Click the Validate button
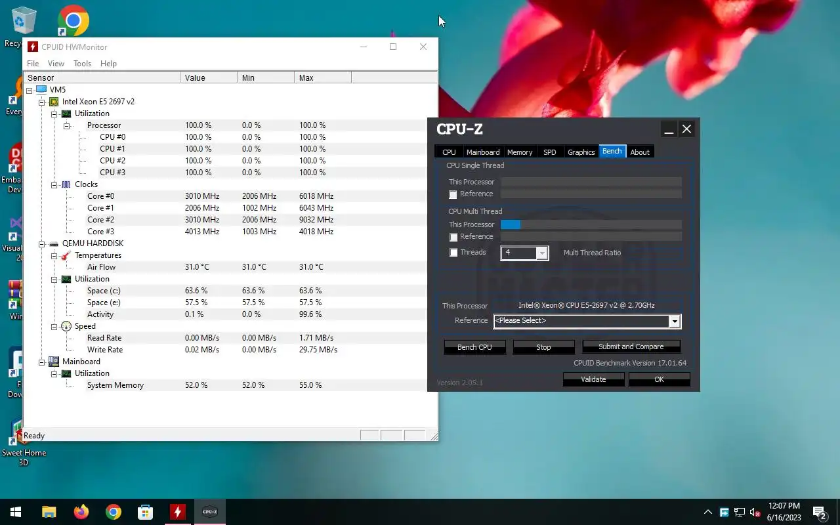840x525 pixels. tap(593, 379)
